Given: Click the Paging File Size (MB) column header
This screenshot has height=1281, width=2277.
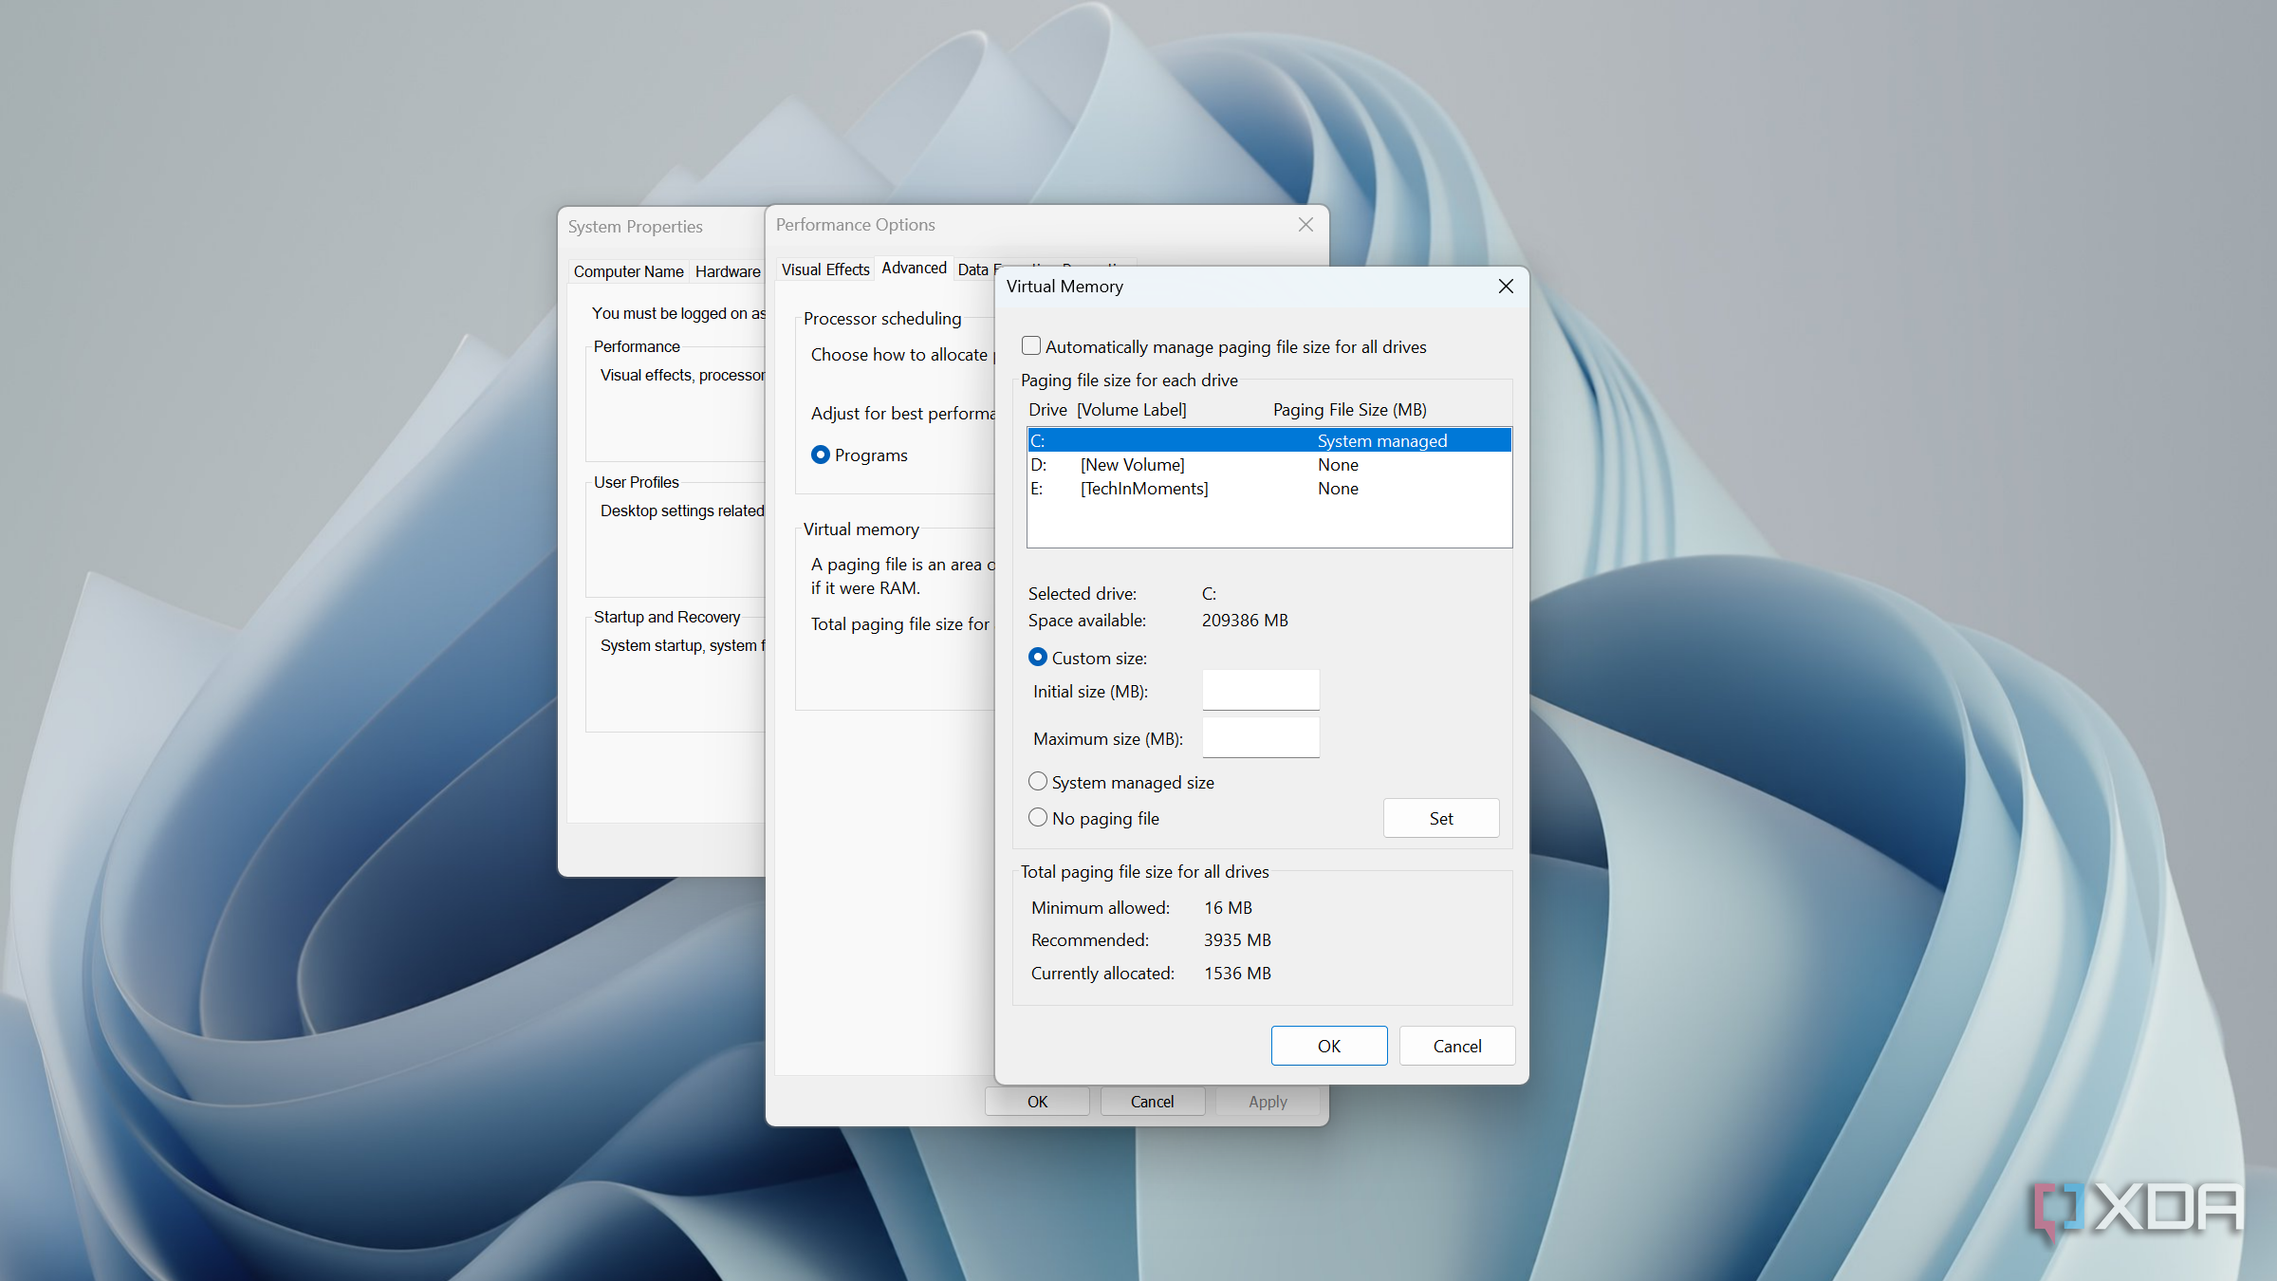Looking at the screenshot, I should pos(1349,410).
